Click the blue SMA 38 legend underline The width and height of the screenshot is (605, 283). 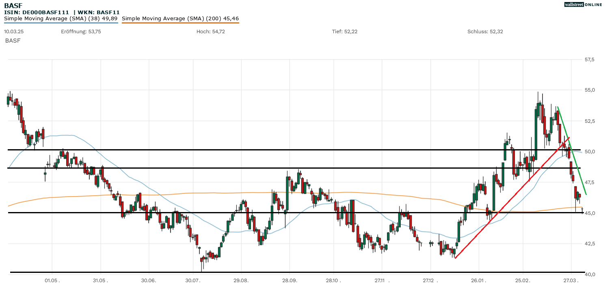(61, 23)
